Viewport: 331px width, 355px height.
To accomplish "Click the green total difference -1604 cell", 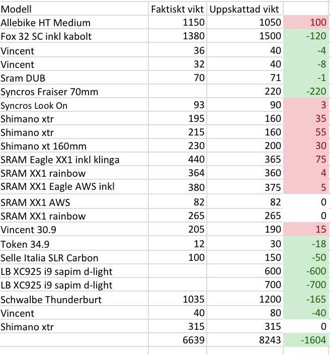I will point(306,340).
